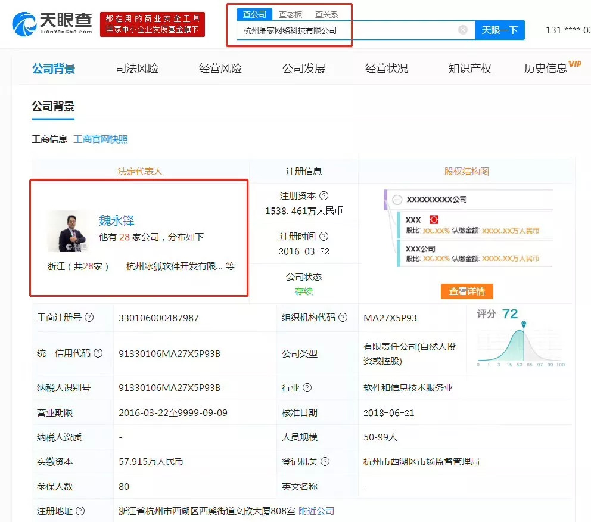
Task: Click help icon beside 注册地址
Action: 80,511
